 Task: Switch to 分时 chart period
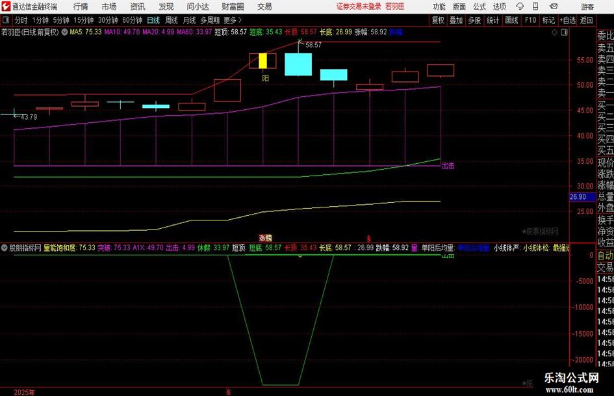tap(21, 20)
